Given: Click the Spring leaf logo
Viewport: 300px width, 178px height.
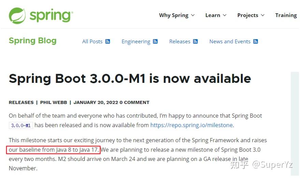Looking at the screenshot, I should pyautogui.click(x=17, y=16).
